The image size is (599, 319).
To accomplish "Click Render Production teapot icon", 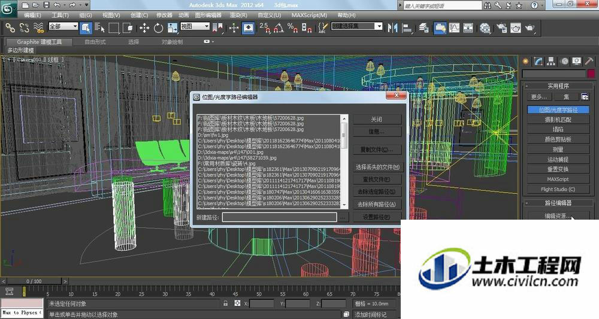I will [x=530, y=28].
